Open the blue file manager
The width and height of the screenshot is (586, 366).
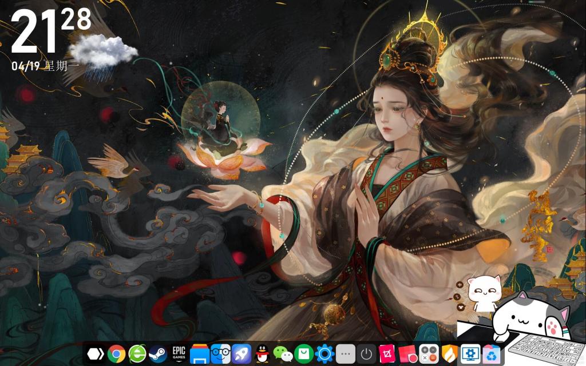pos(200,355)
